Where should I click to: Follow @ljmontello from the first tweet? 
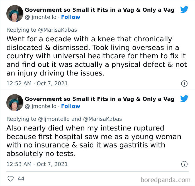[70, 17]
